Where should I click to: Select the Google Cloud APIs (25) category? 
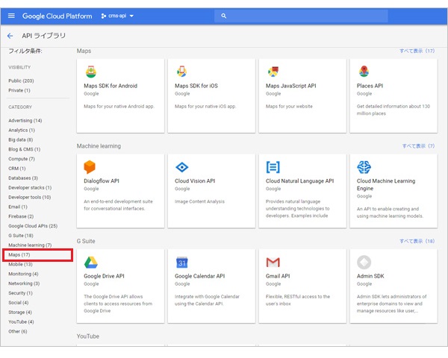(x=33, y=226)
